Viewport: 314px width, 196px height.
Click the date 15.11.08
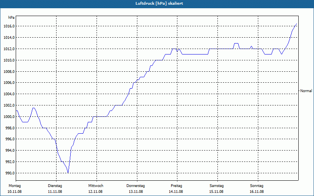[x=216, y=192]
